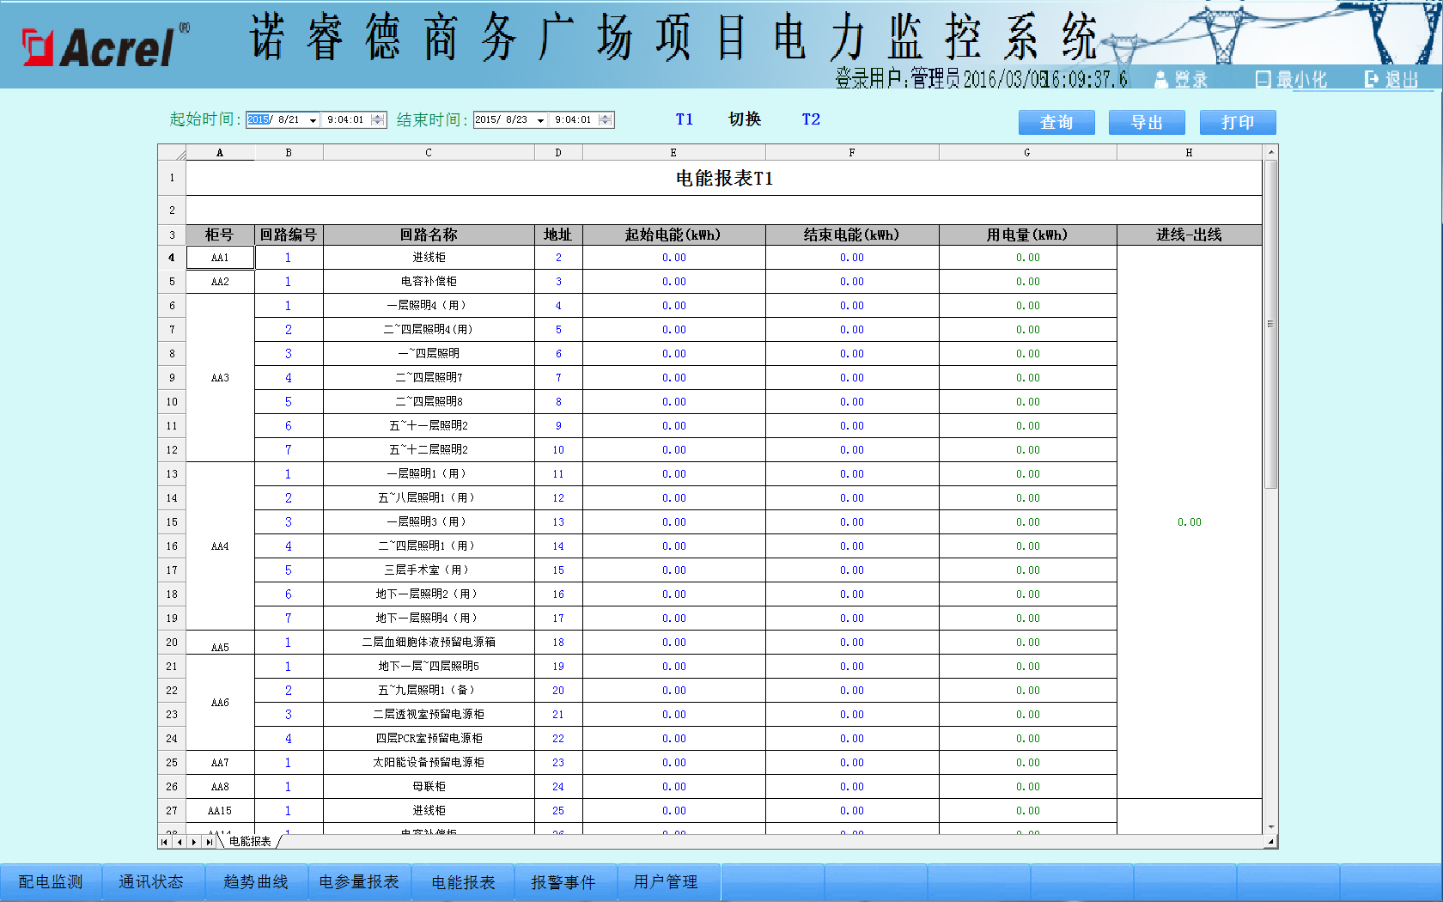Select the 电能报表 sheet tab

click(x=250, y=842)
